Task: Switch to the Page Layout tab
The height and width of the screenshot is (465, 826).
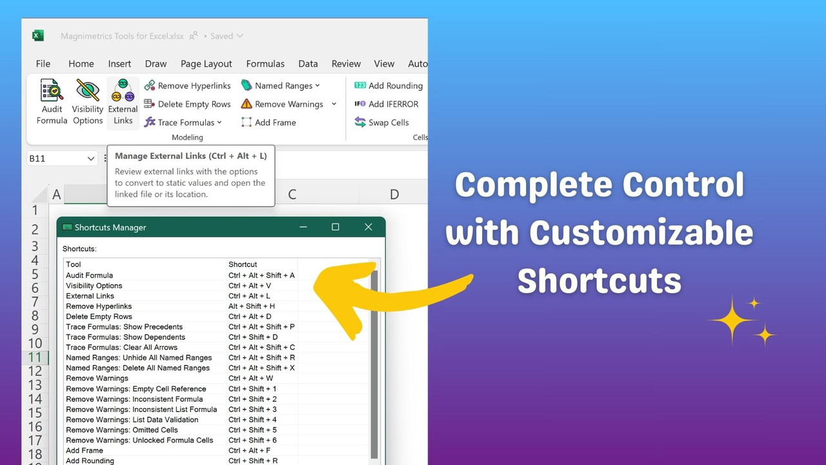Action: 206,64
